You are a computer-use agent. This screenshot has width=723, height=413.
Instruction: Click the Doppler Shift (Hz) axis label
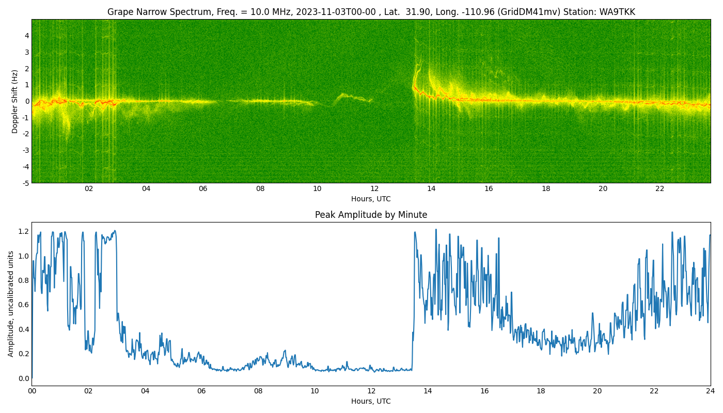(x=15, y=101)
